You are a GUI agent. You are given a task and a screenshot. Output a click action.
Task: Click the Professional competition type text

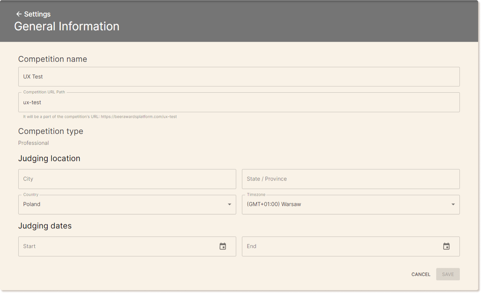coord(33,143)
